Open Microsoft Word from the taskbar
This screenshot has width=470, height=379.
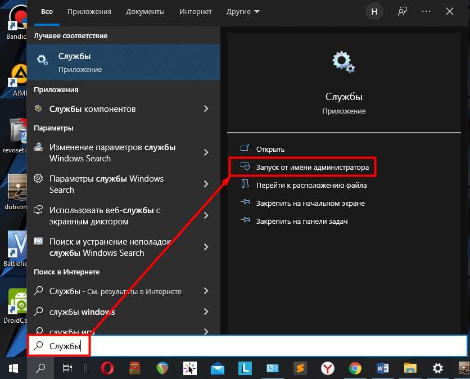pyautogui.click(x=382, y=368)
